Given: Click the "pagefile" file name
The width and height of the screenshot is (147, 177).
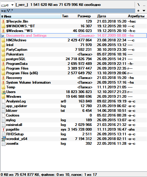Looking at the screenshot, I should coord(13,129).
